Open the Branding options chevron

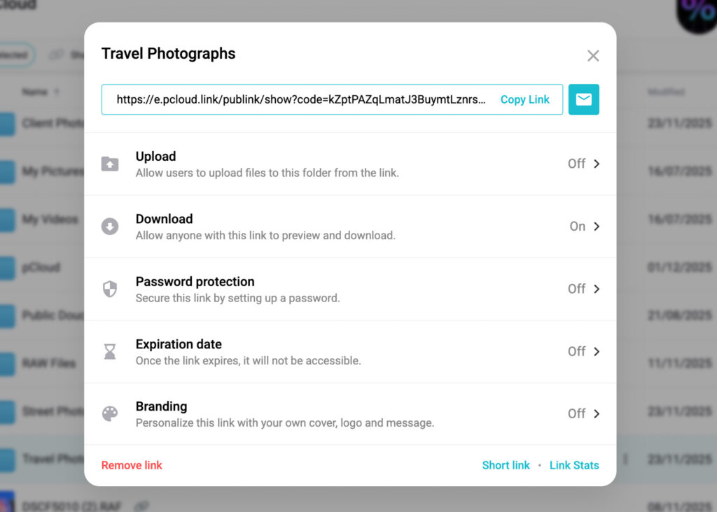[597, 413]
